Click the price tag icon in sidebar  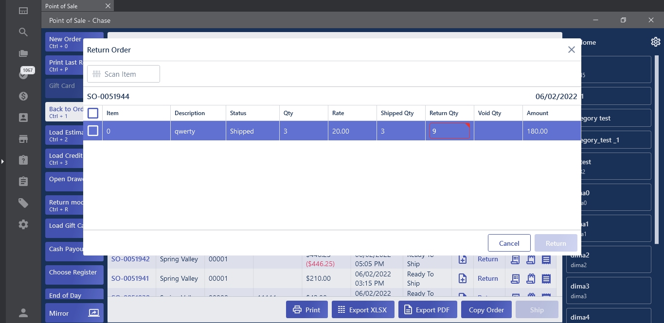coord(23,203)
